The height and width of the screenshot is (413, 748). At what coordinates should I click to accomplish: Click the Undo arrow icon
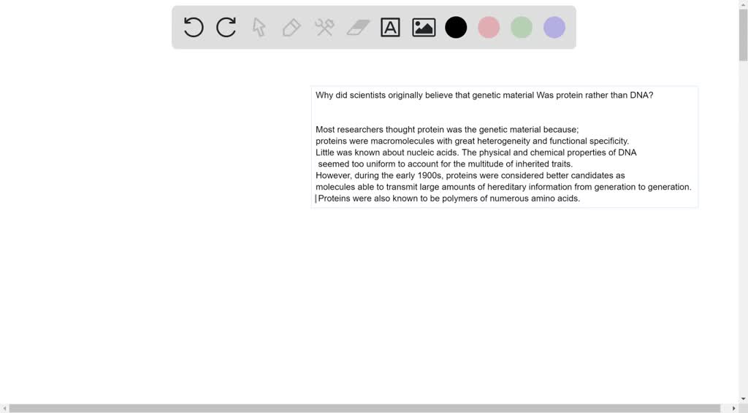[194, 27]
